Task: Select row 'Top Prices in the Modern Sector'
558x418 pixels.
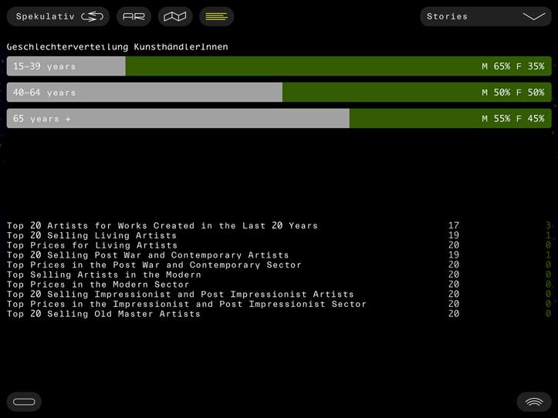Action: (279, 285)
